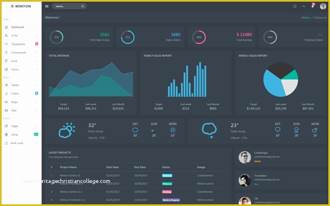Image resolution: width=330 pixels, height=206 pixels.
Task: Click the Tomaslau contact name
Action: point(260,176)
